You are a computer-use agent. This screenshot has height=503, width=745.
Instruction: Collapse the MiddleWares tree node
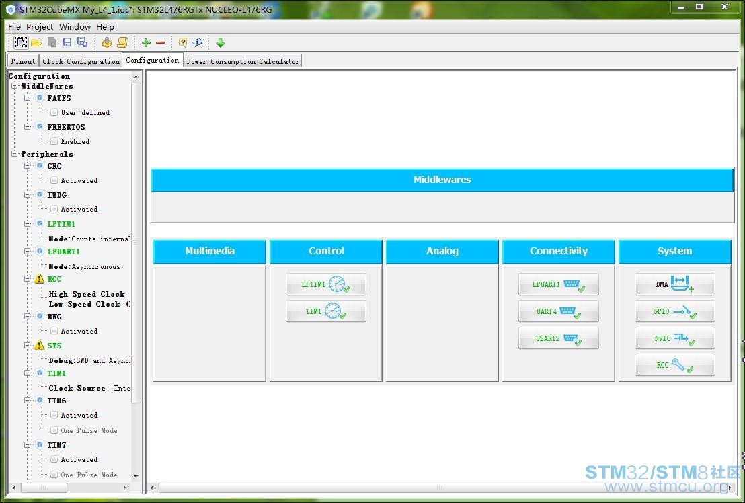pyautogui.click(x=15, y=86)
